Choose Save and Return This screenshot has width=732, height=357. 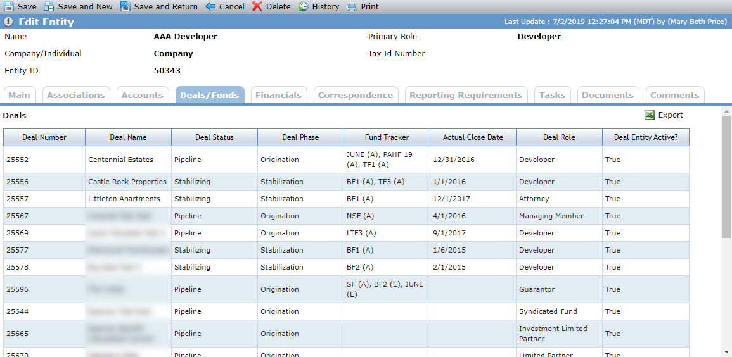165,6
